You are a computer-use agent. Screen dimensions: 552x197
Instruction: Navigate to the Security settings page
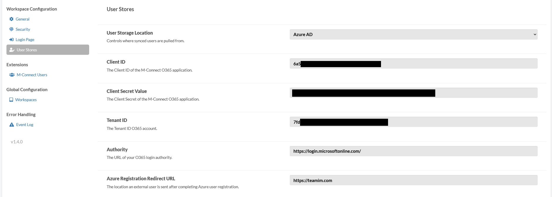click(x=23, y=29)
